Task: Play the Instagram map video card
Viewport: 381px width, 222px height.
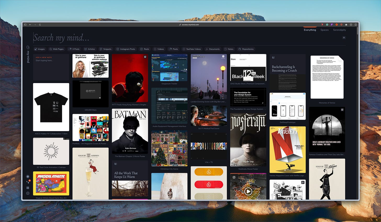Action: coord(248,192)
